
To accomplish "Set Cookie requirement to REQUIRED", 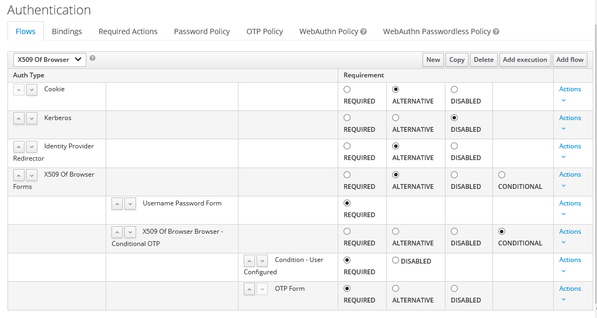I will 347,90.
